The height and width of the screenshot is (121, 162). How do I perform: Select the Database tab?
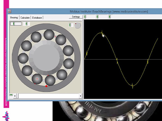tap(37, 18)
